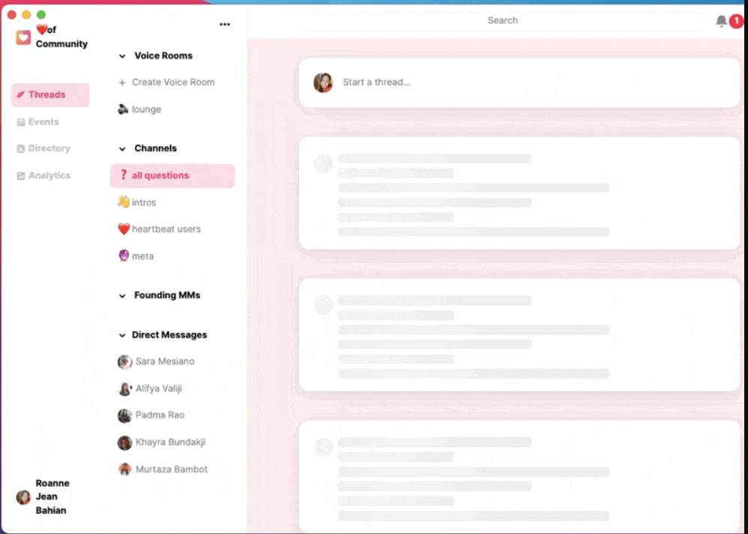Viewport: 748px width, 534px height.
Task: Click the Search field at top
Action: click(503, 20)
